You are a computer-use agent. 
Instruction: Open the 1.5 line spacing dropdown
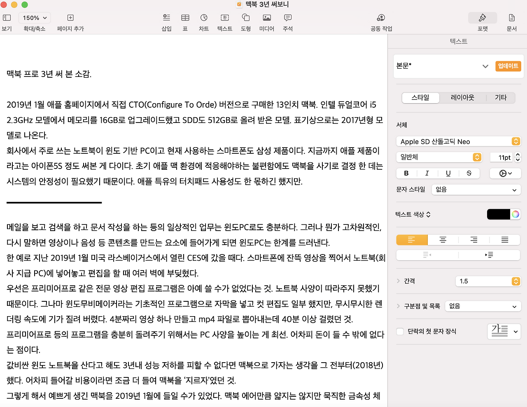click(x=488, y=281)
